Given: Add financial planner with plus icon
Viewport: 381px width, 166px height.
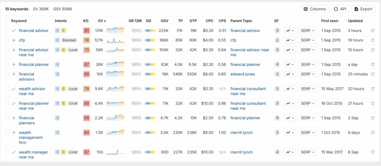Looking at the screenshot, I should 14,64.
